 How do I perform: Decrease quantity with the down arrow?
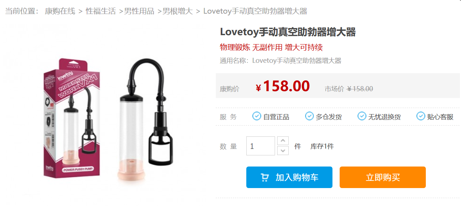pos(283,151)
